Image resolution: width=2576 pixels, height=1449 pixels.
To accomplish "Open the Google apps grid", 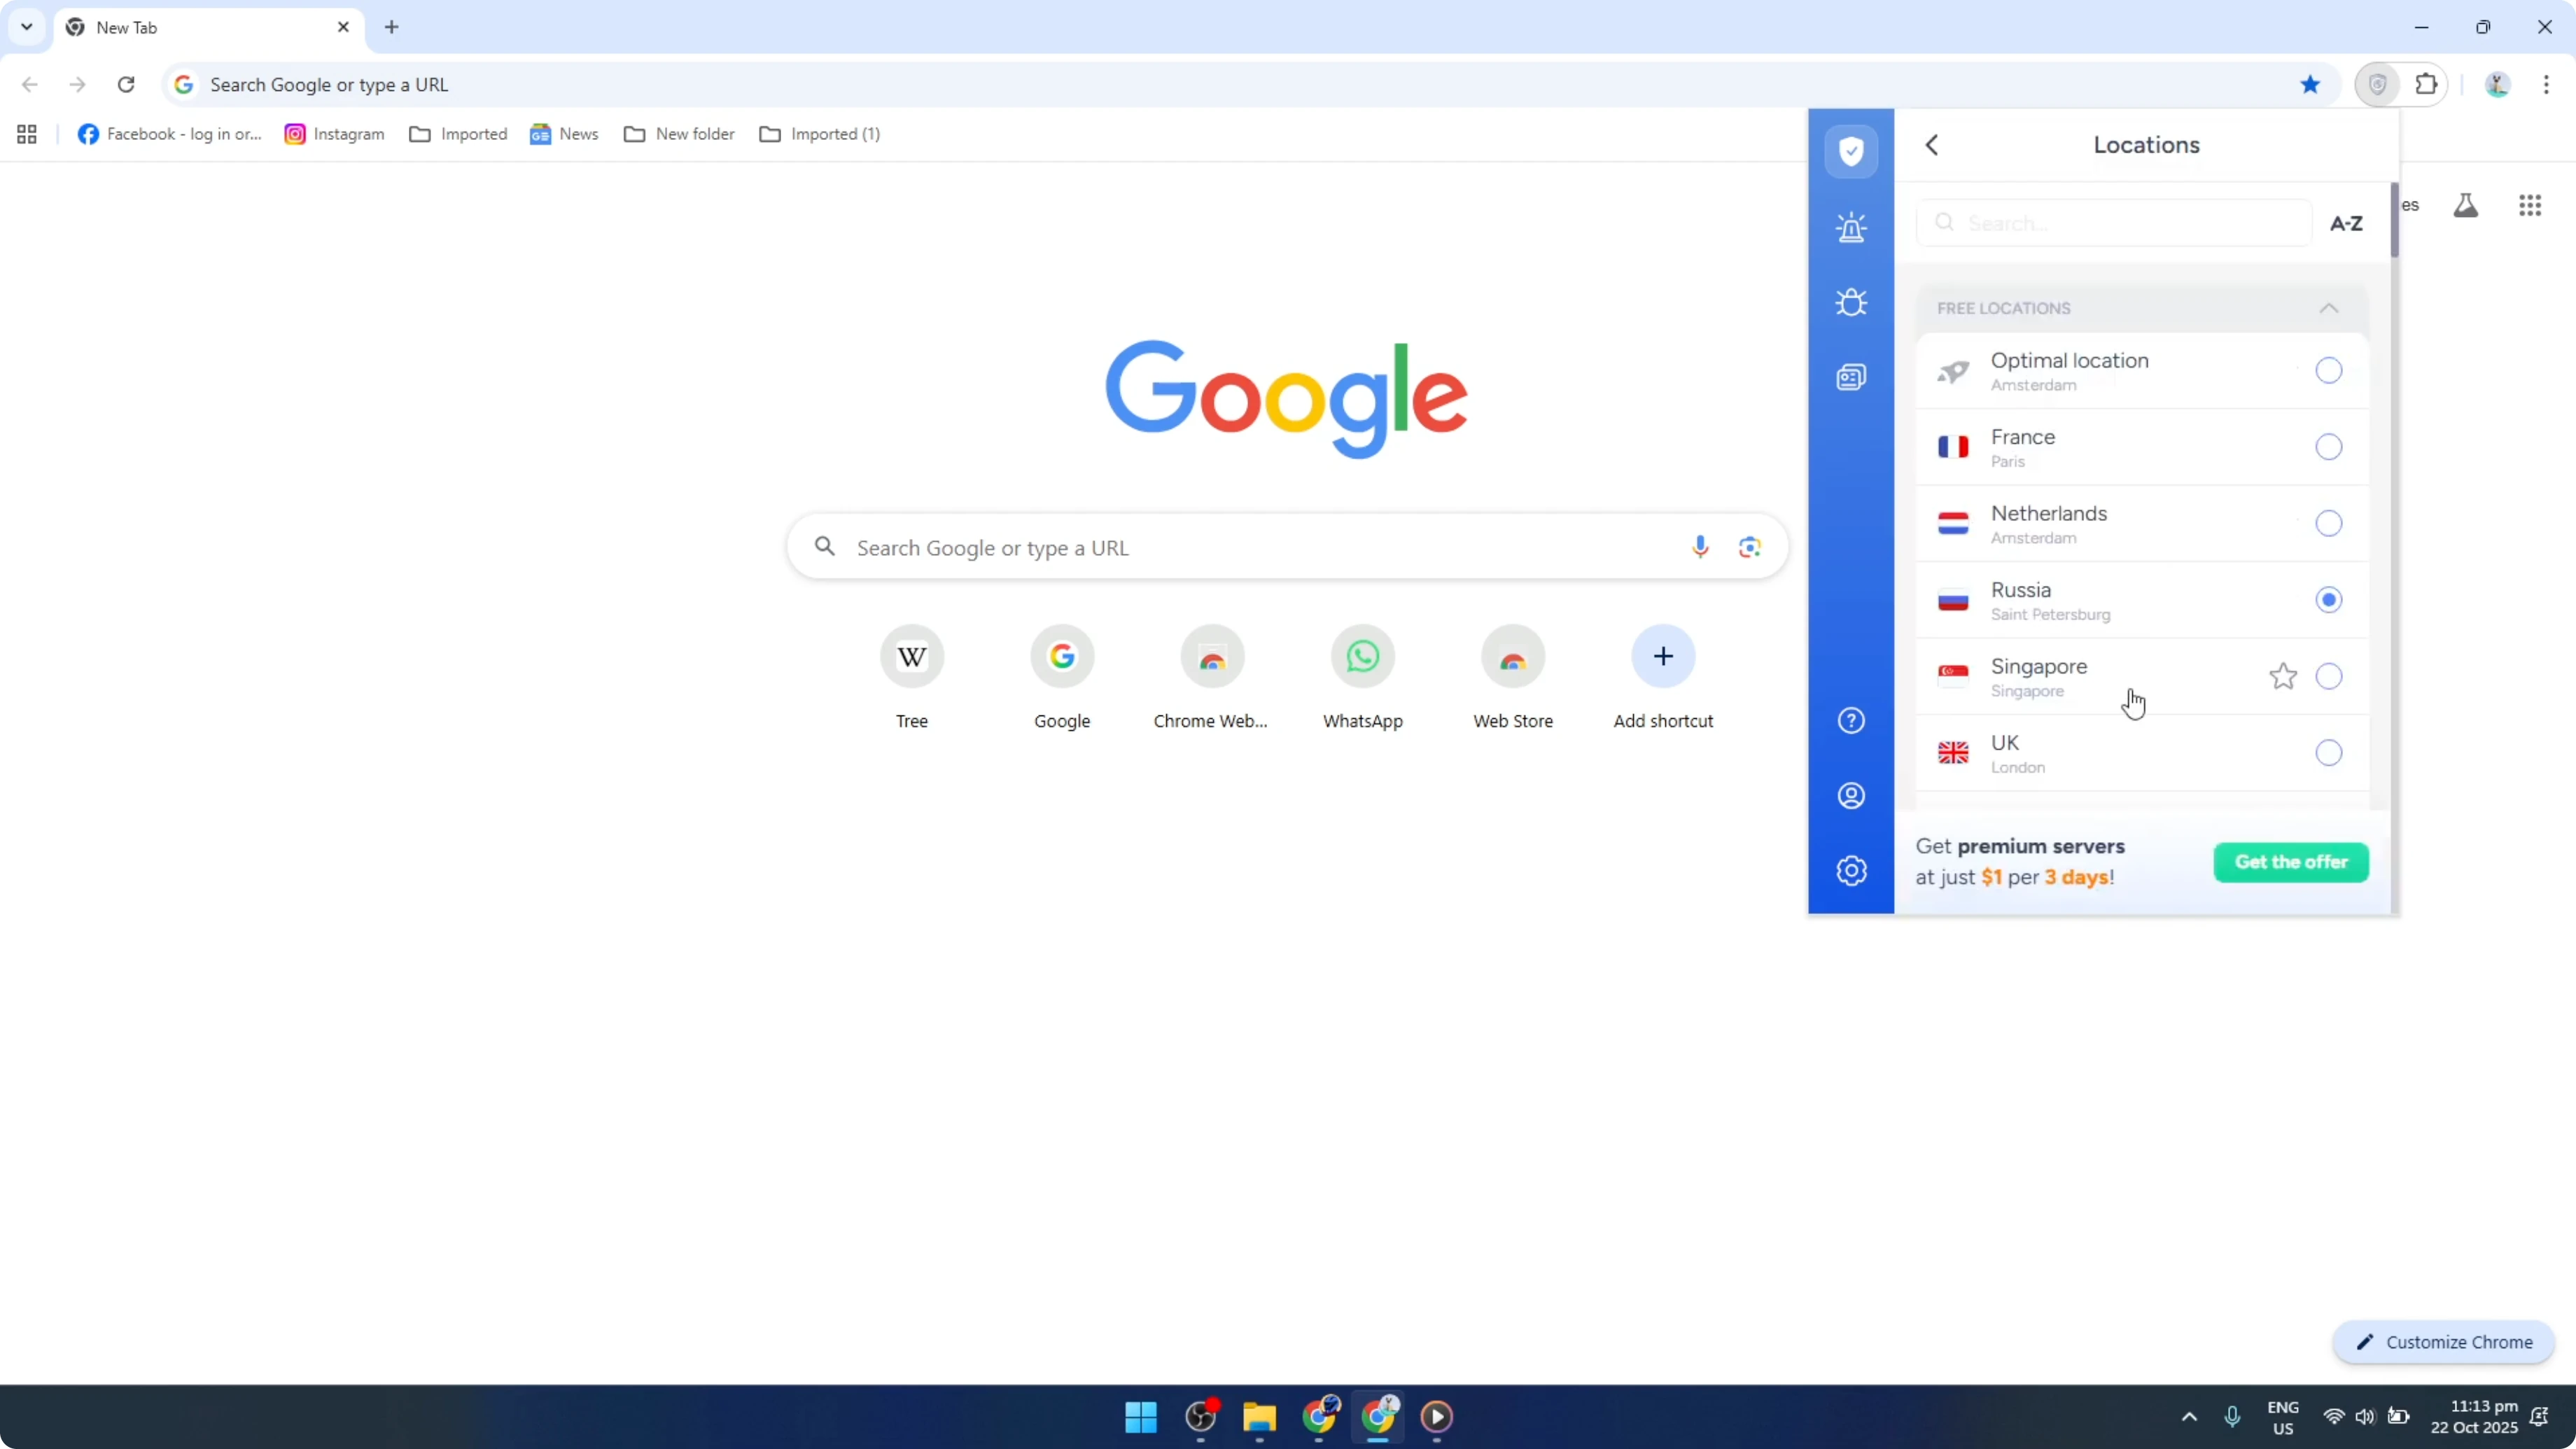I will (x=2530, y=205).
